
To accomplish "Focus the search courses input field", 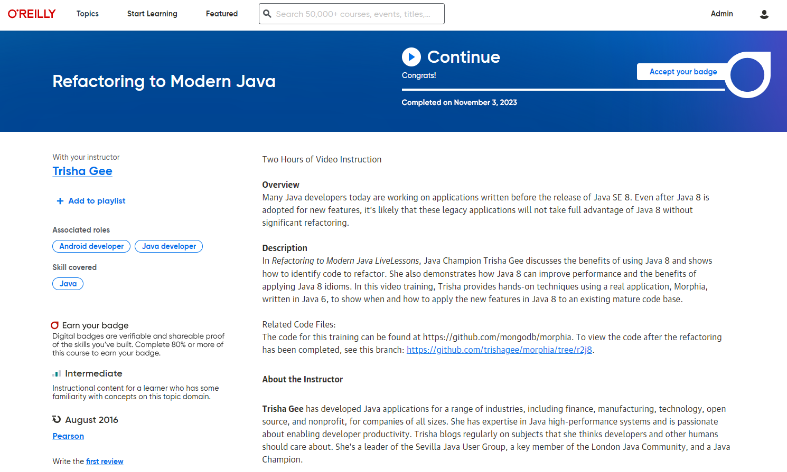I will (x=352, y=14).
